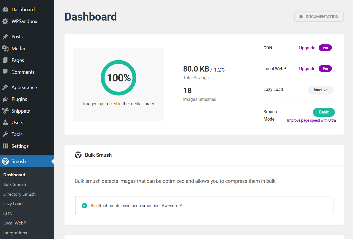Click the Appearance paintbrush icon
Screen dimensions: 353x239
coord(5,87)
